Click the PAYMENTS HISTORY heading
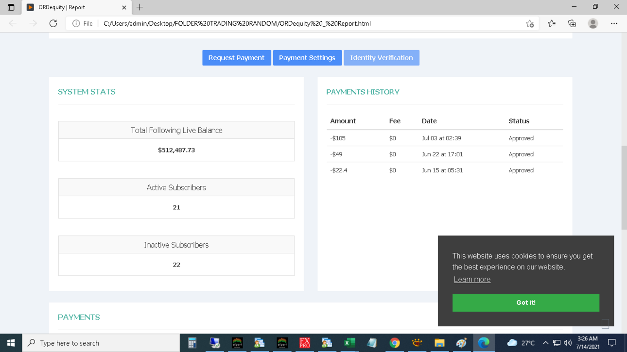 pyautogui.click(x=363, y=92)
